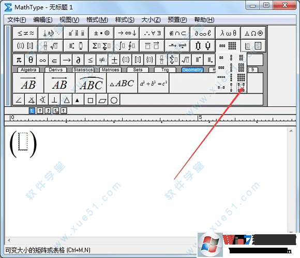Viewport: 300px width, 258px height.
Task: Open the products and set theory templates palette
Action: point(203,46)
